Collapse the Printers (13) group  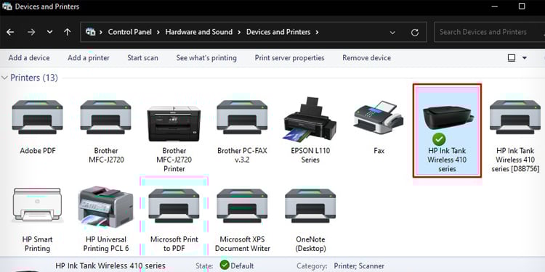[x=4, y=78]
